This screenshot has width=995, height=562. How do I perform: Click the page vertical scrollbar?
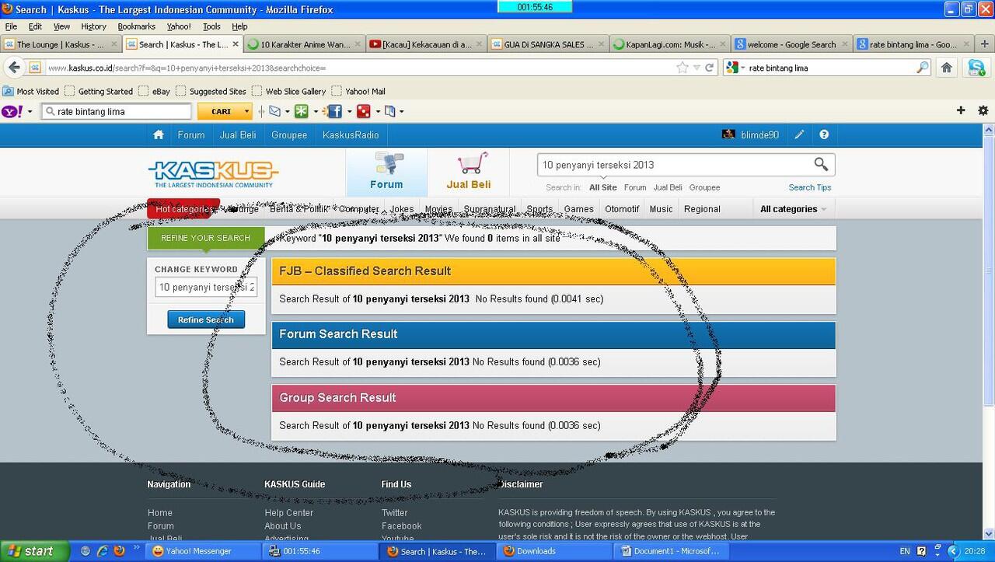(x=989, y=271)
